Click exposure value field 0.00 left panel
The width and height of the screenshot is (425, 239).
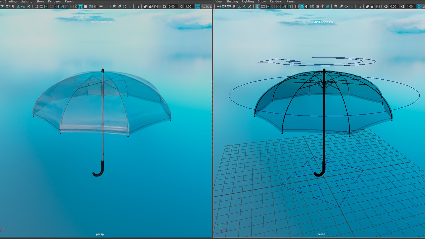point(172,6)
